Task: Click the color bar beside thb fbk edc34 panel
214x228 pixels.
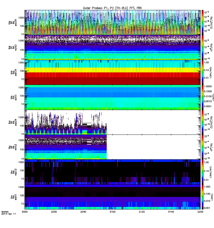Action: click(x=202, y=72)
